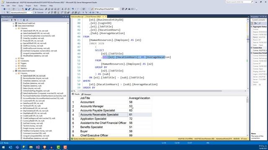Click the Alphabetical sort icon in Properties panel
Image resolution: width=268 pixels, height=150 pixels.
tap(256, 23)
